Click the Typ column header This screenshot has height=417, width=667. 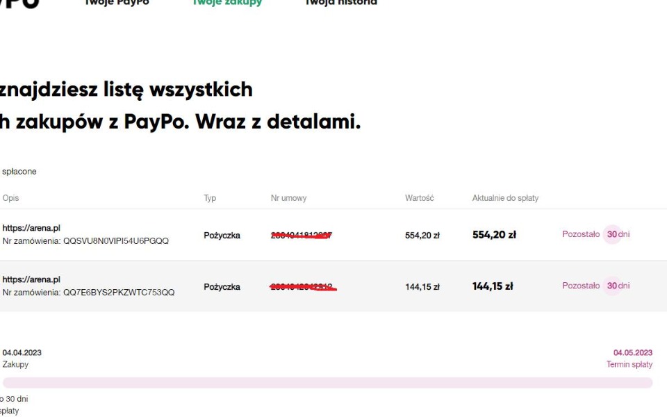[210, 198]
